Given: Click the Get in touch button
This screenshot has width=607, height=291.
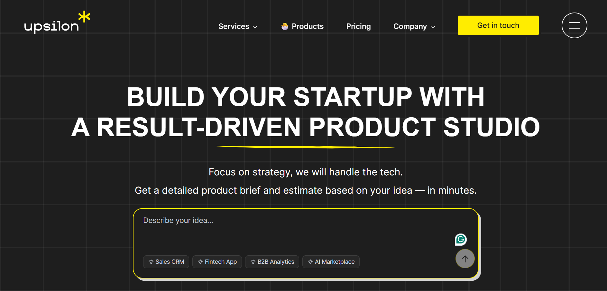Looking at the screenshot, I should (x=498, y=25).
